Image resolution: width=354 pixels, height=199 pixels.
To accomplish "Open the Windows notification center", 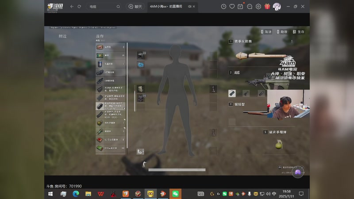I will click(x=301, y=194).
